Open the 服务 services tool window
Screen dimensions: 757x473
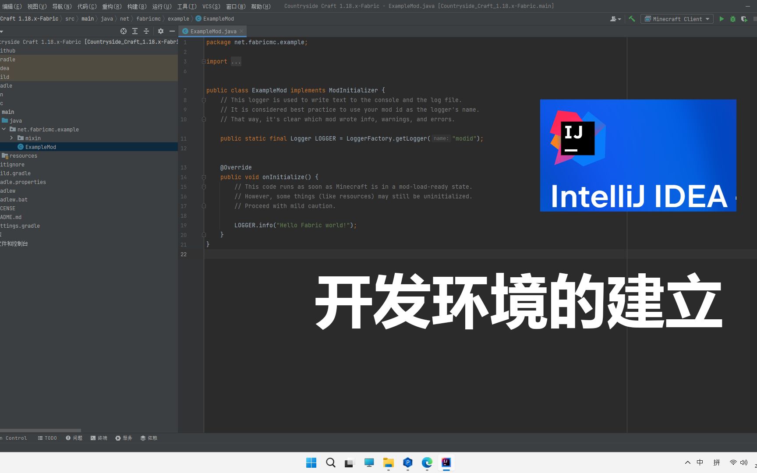[x=124, y=438]
